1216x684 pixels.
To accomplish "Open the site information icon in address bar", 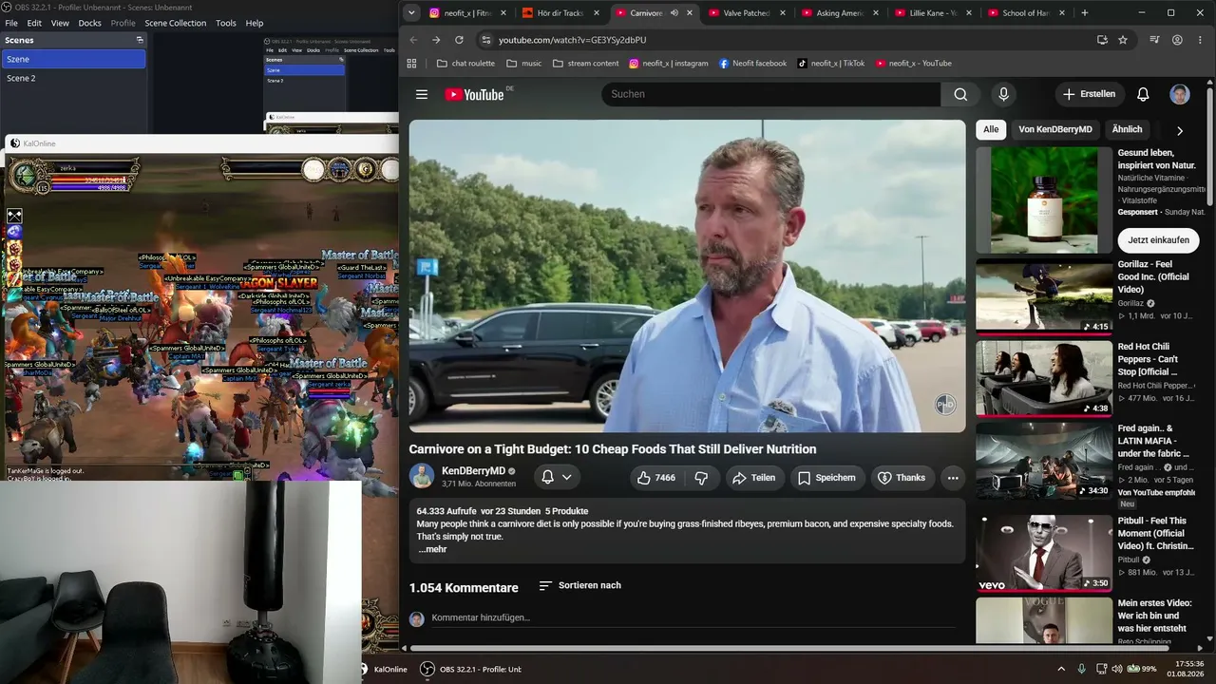I will [x=486, y=40].
